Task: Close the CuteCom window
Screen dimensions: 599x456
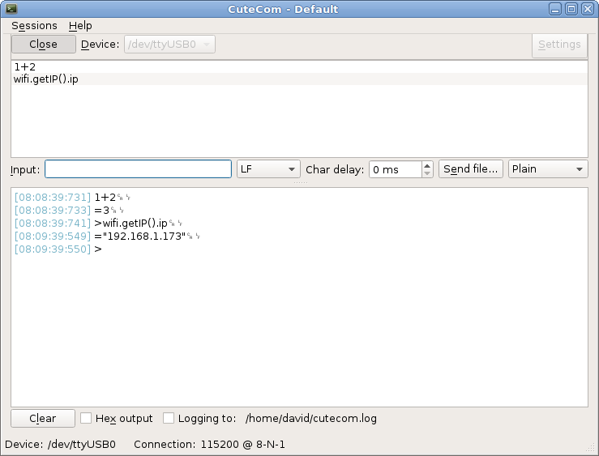Action: tap(587, 9)
